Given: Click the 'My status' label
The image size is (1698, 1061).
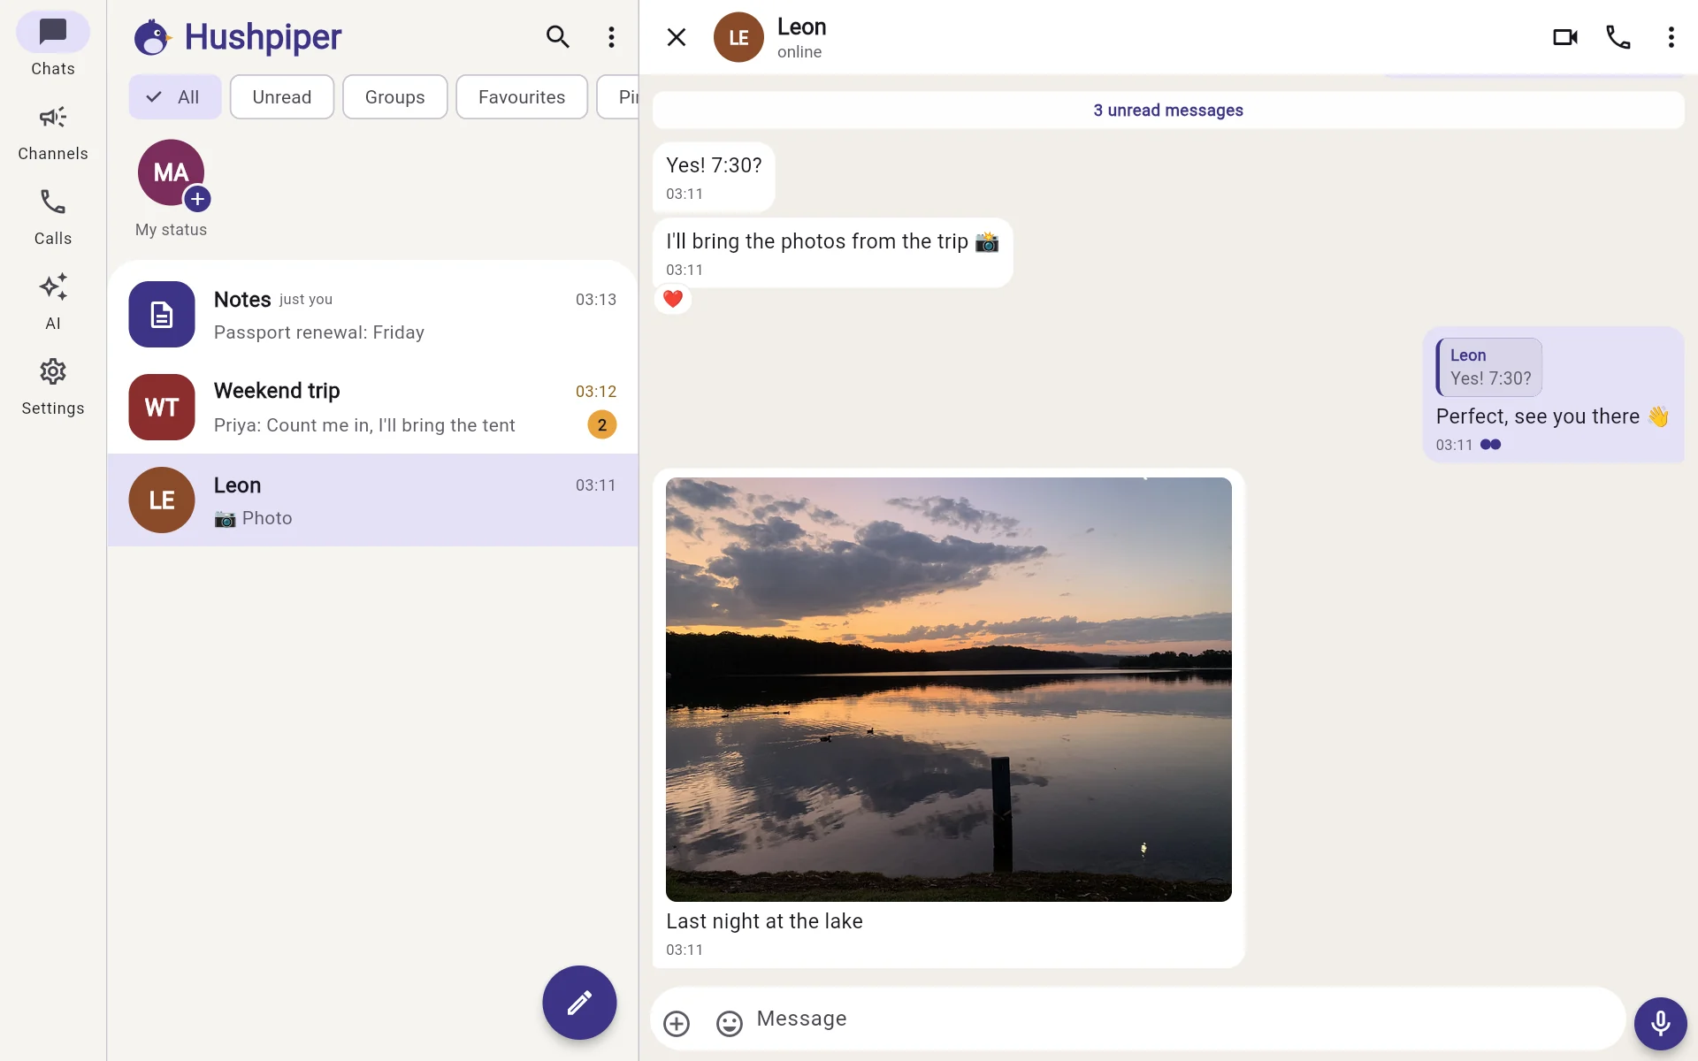Looking at the screenshot, I should click(x=171, y=230).
